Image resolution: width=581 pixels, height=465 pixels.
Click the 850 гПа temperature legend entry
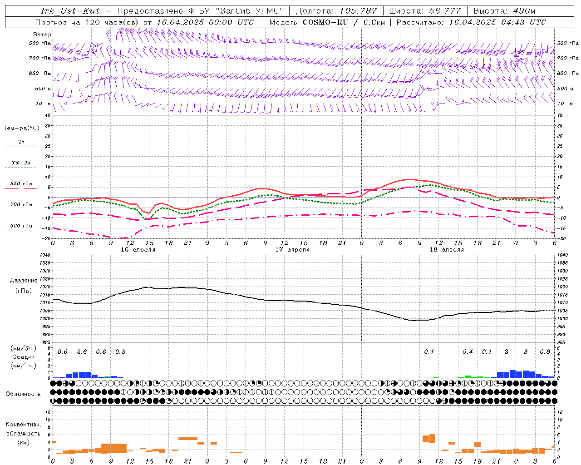21,184
